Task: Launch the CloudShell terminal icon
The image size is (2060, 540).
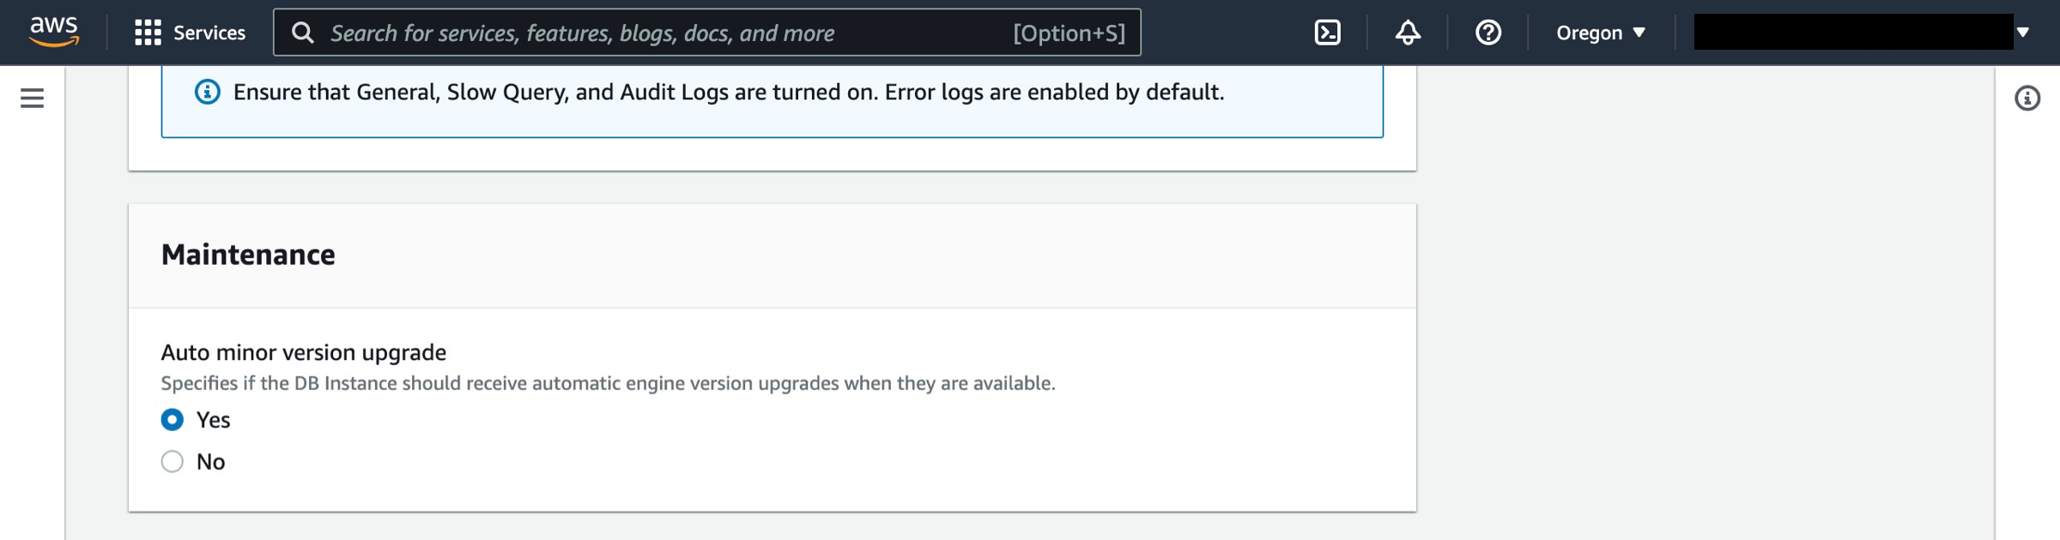Action: pyautogui.click(x=1327, y=33)
